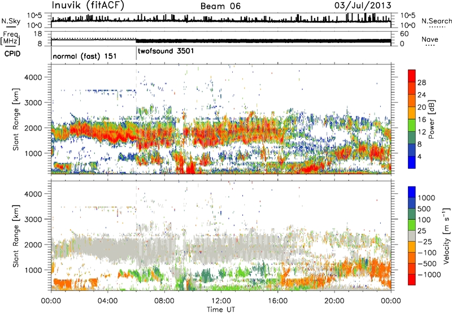The height and width of the screenshot is (313, 452).
Task: Click the "N.Search" legend label
Action: tap(436, 21)
